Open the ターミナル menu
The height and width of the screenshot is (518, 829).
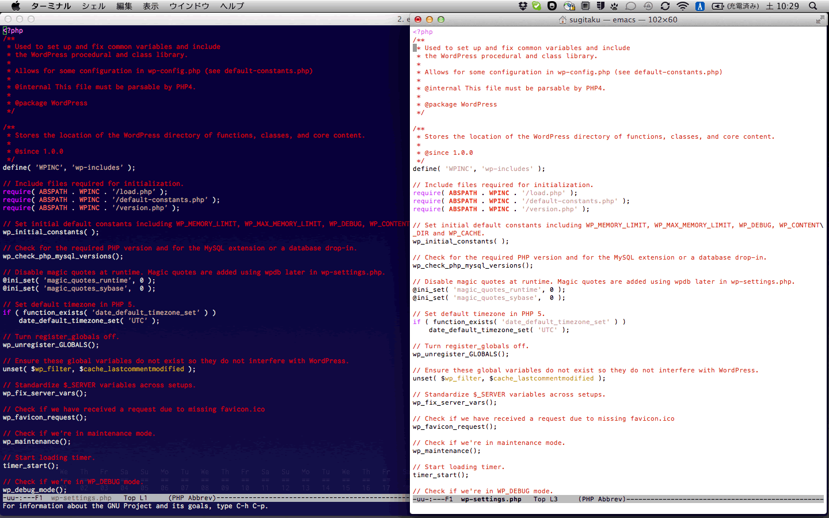point(51,6)
